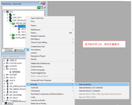Click the DATAACQ block icon in library
Image resolution: width=132 pixels, height=105 pixels.
tap(10, 72)
